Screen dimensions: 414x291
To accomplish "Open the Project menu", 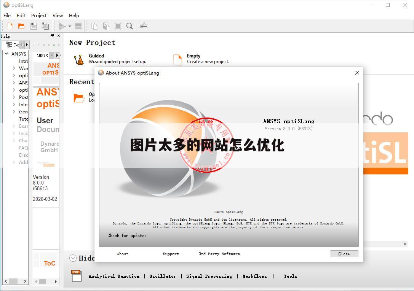I will 39,15.
